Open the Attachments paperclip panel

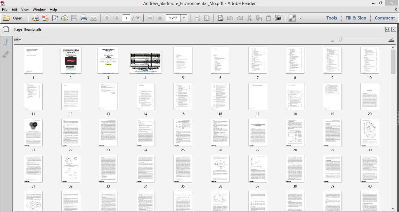coord(5,55)
